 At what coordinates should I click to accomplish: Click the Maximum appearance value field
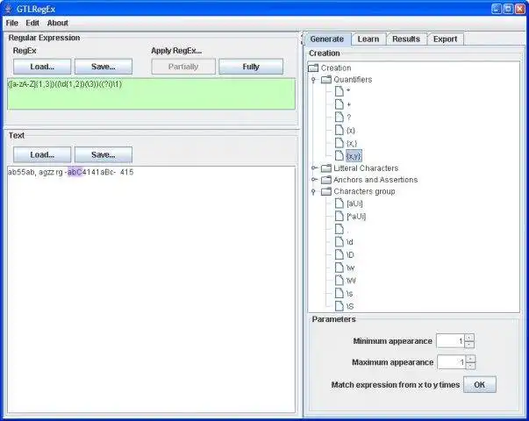coord(451,362)
